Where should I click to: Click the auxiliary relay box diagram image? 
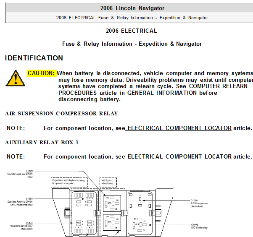pyautogui.click(x=107, y=203)
